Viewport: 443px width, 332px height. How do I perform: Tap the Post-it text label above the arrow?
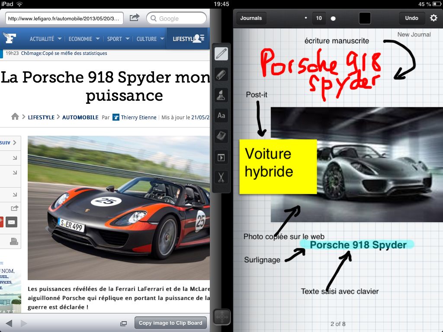[x=257, y=95]
